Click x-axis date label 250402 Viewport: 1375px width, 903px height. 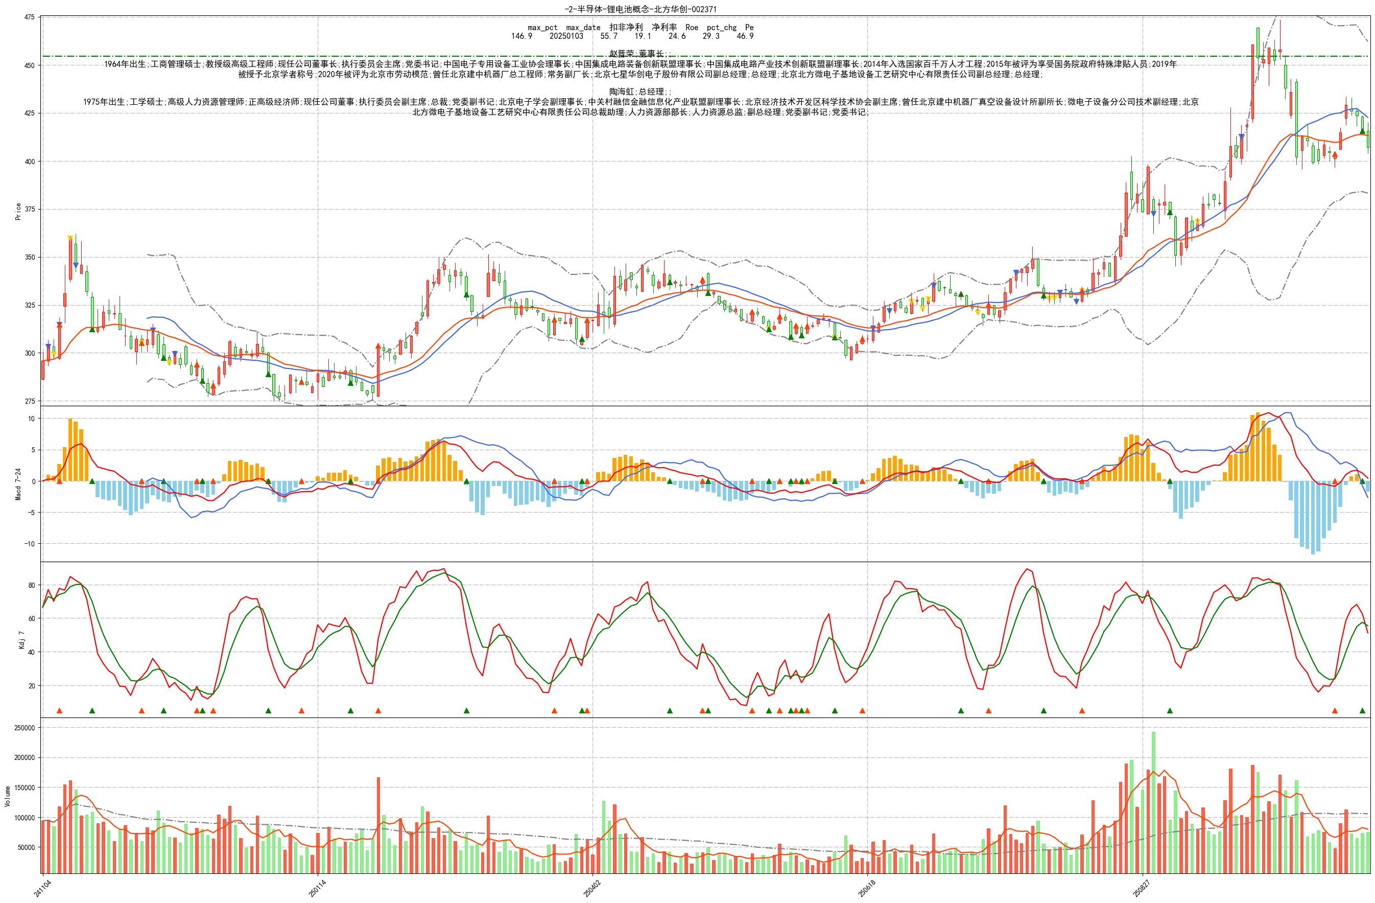point(591,888)
